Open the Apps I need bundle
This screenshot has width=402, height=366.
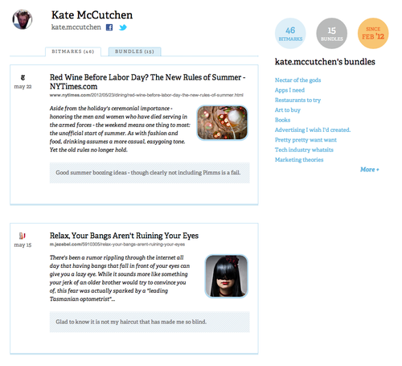click(x=289, y=90)
